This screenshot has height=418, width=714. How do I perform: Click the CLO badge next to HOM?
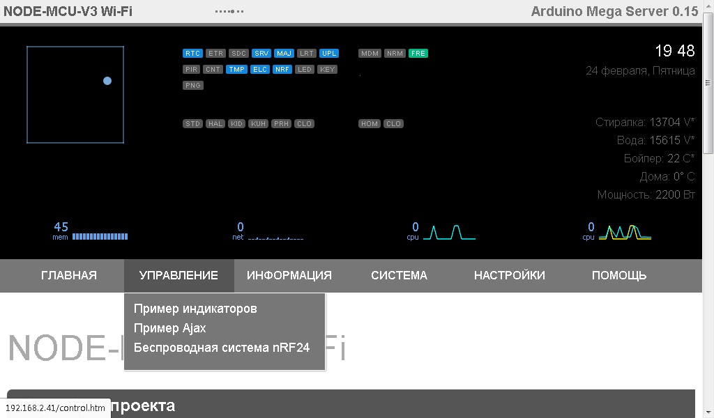[x=393, y=123]
